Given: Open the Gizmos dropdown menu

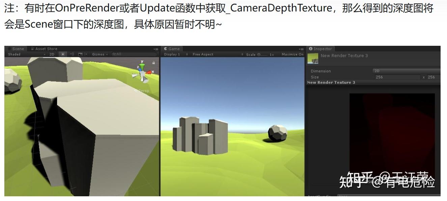Looking at the screenshot, I should [100, 54].
